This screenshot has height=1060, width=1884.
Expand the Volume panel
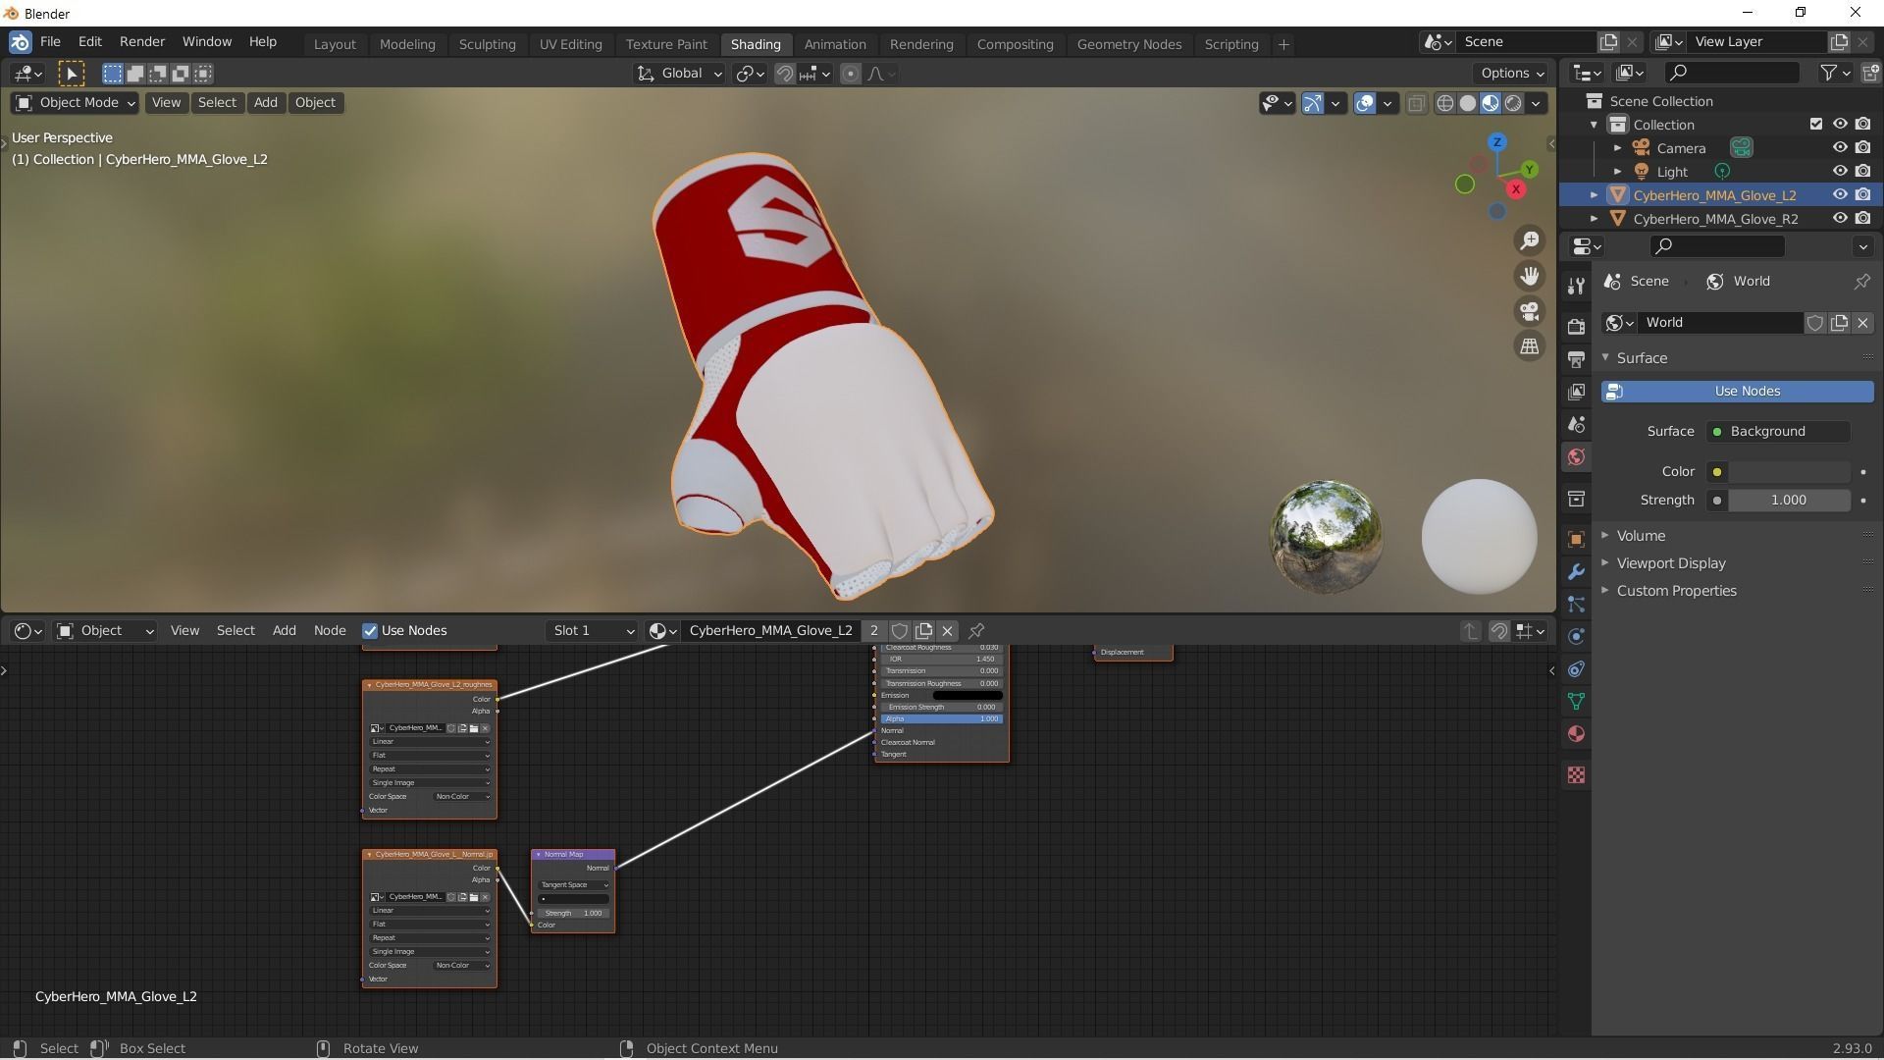coord(1641,536)
